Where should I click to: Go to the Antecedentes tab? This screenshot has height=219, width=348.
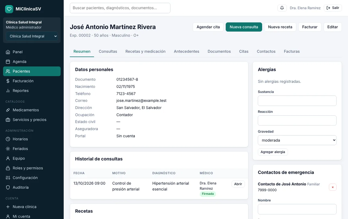[187, 51]
